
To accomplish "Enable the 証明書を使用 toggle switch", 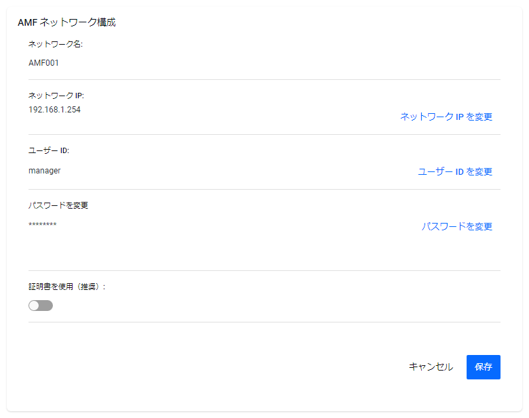I will click(x=41, y=306).
